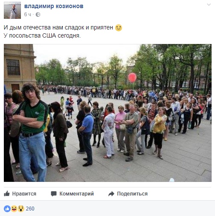Open the Haha reaction list
This screenshot has height=216, width=215.
(x=14, y=209)
